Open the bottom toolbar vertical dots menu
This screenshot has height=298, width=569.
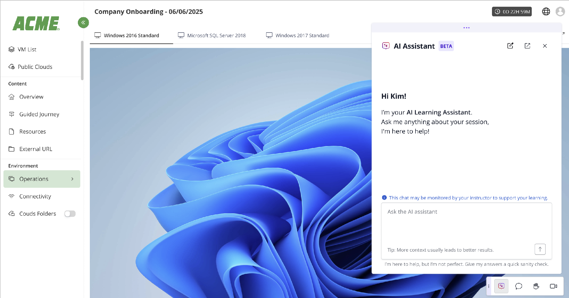pos(489,286)
